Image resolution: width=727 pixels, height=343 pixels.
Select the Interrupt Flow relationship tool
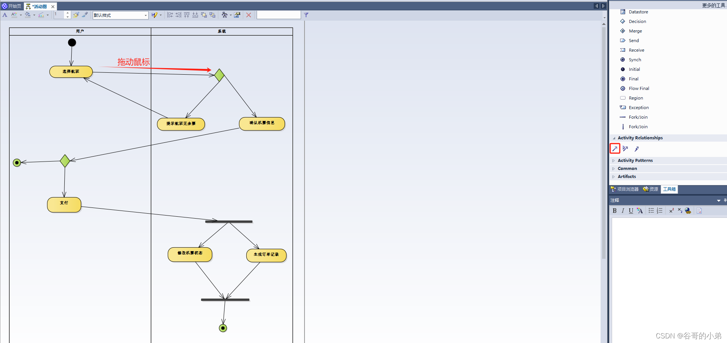pyautogui.click(x=637, y=149)
